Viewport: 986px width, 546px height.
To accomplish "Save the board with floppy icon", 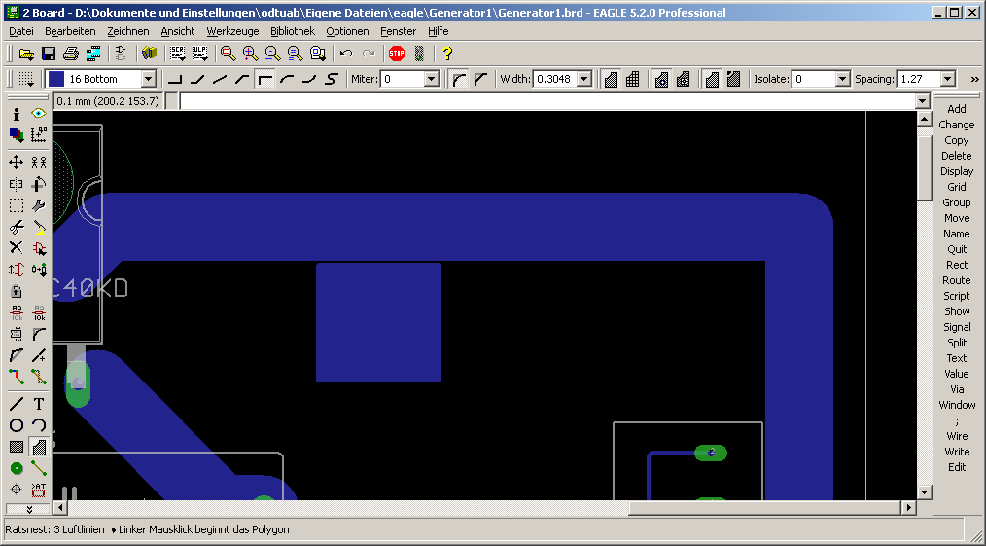I will (x=49, y=54).
